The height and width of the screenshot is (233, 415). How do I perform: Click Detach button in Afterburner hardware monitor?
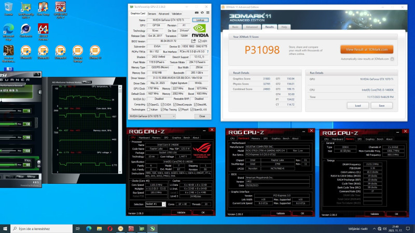[87, 82]
